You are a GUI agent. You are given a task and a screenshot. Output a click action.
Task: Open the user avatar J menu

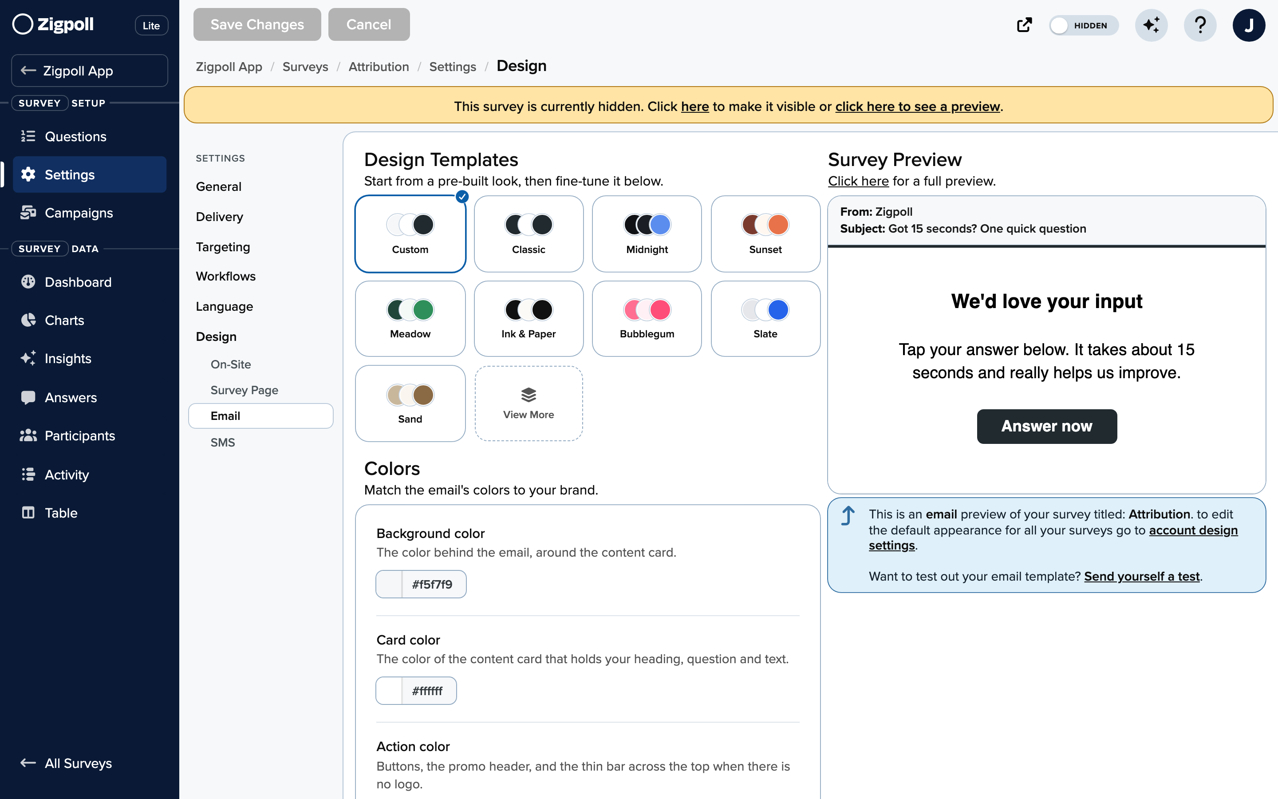coord(1248,25)
